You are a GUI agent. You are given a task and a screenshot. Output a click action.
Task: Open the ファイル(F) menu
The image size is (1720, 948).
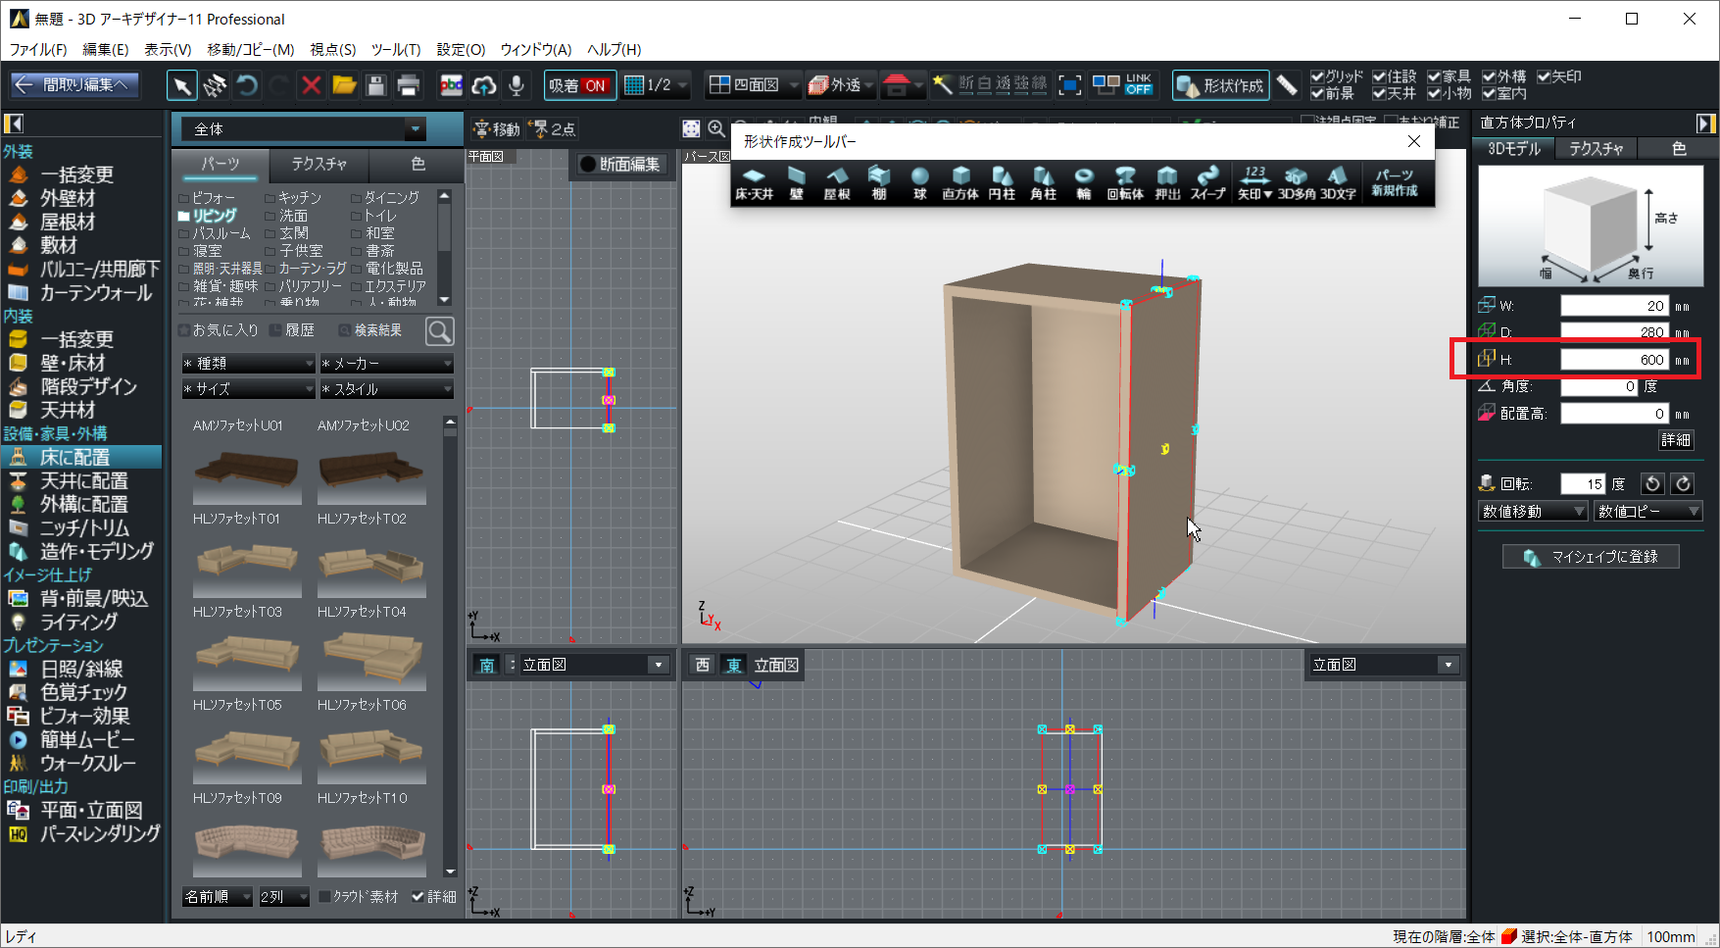pyautogui.click(x=38, y=49)
